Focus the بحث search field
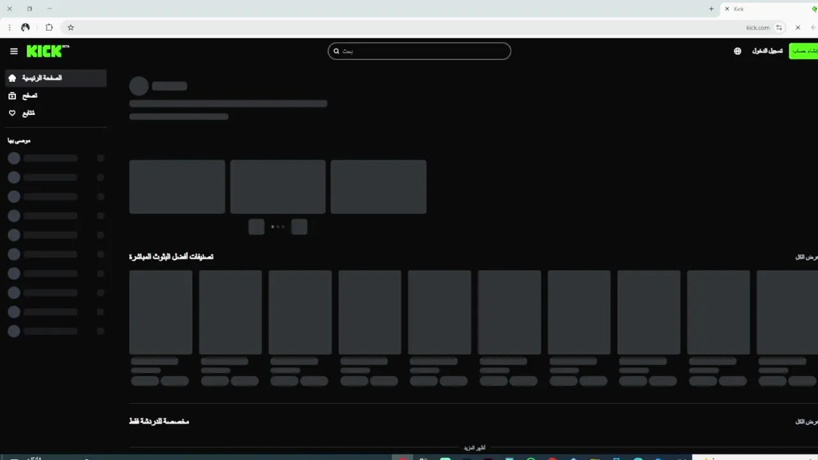 click(x=419, y=51)
